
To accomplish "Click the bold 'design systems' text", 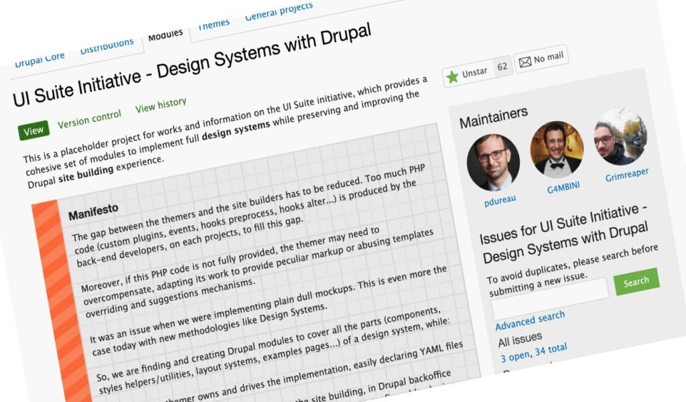I will 236,131.
